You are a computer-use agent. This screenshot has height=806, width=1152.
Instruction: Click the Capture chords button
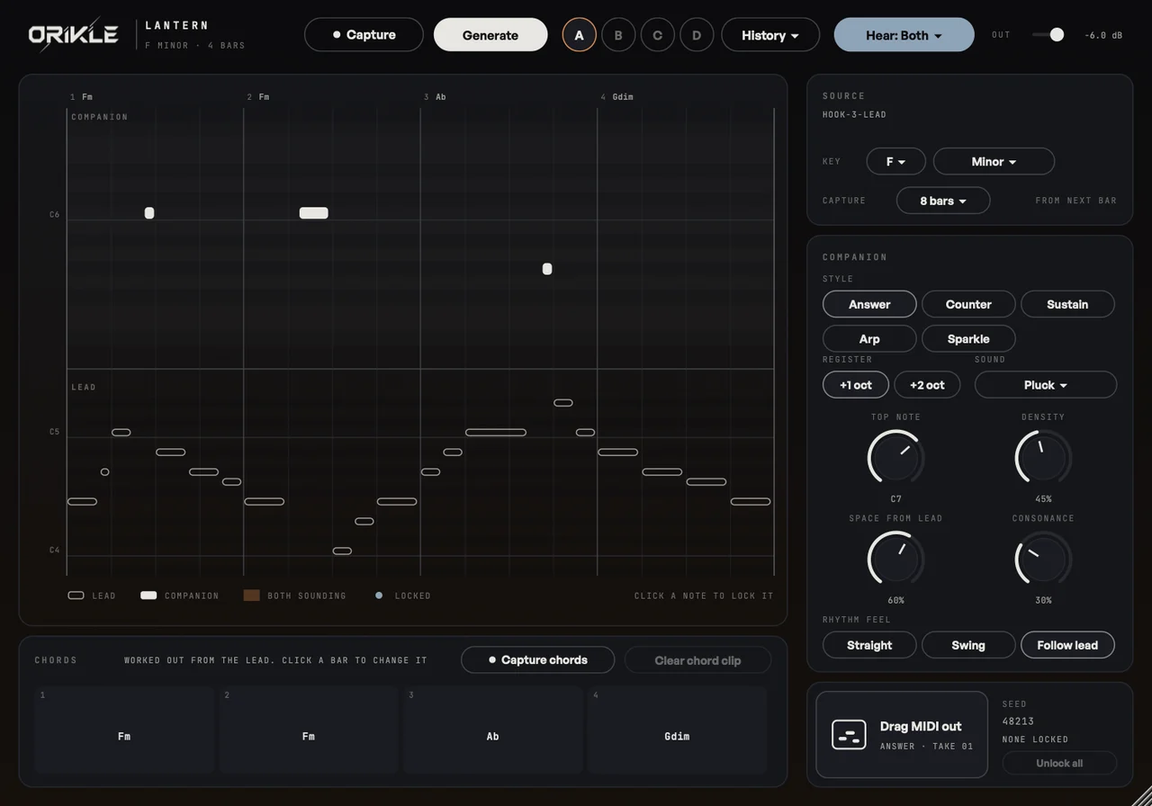(x=538, y=660)
